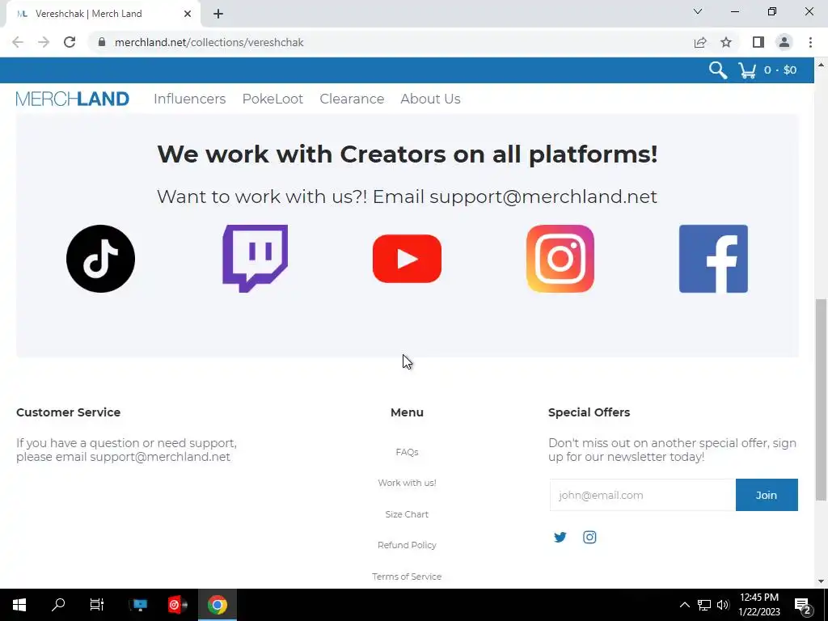Open Windows taskbar search

pyautogui.click(x=58, y=605)
